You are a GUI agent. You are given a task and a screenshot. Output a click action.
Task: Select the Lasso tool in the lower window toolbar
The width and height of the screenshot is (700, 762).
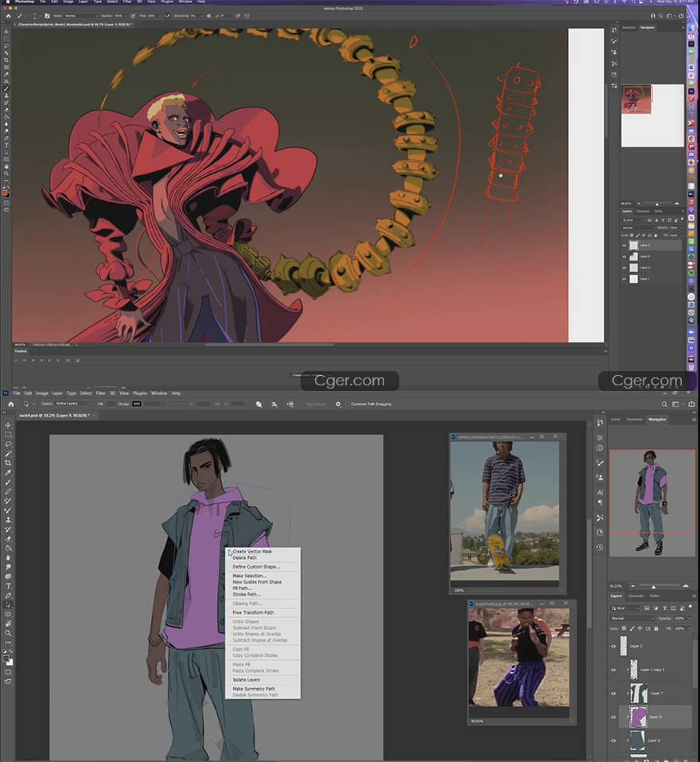[x=9, y=444]
